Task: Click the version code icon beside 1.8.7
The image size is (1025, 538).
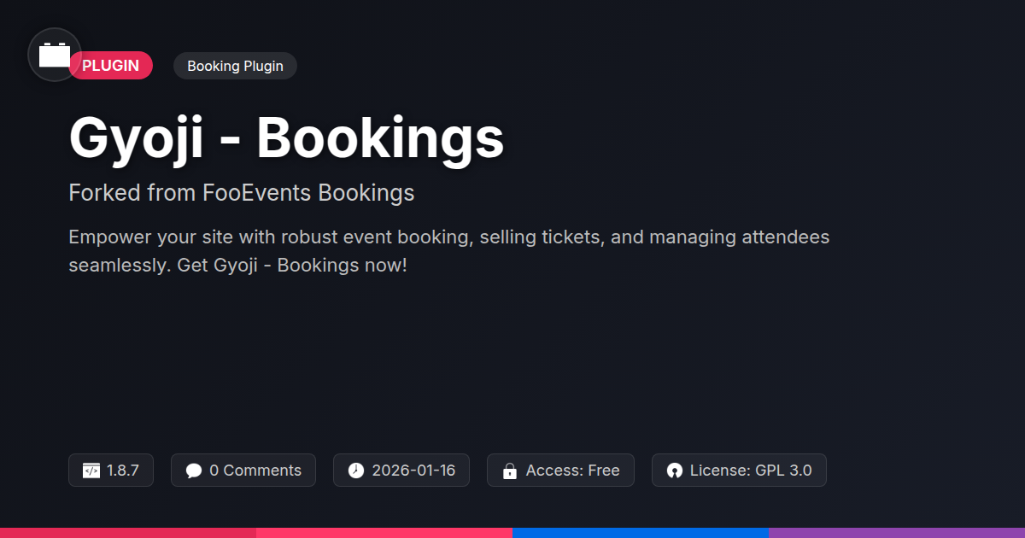Action: click(91, 471)
